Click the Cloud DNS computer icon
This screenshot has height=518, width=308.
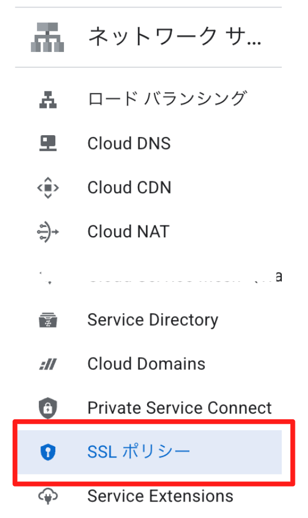48,144
